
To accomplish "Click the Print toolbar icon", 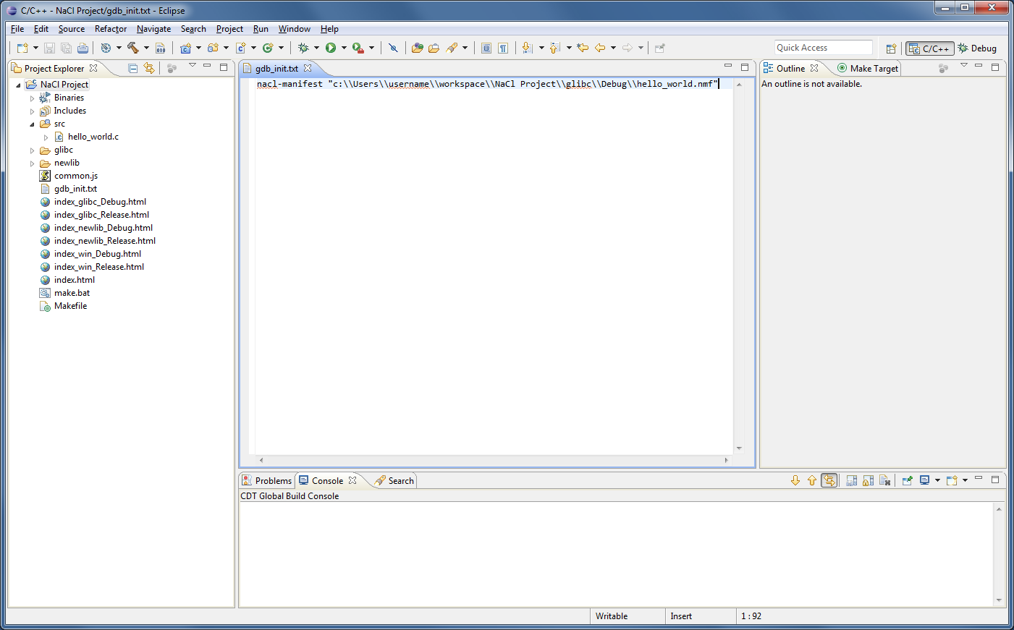I will coord(83,48).
